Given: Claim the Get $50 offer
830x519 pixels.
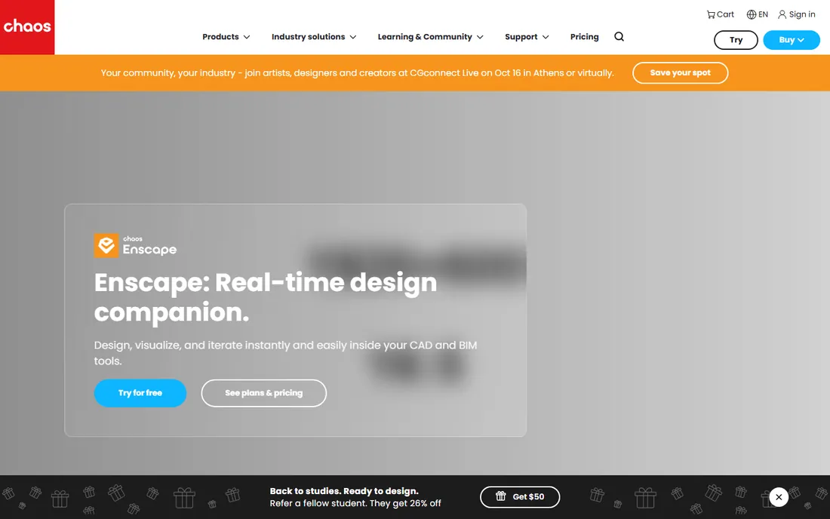Looking at the screenshot, I should point(520,497).
